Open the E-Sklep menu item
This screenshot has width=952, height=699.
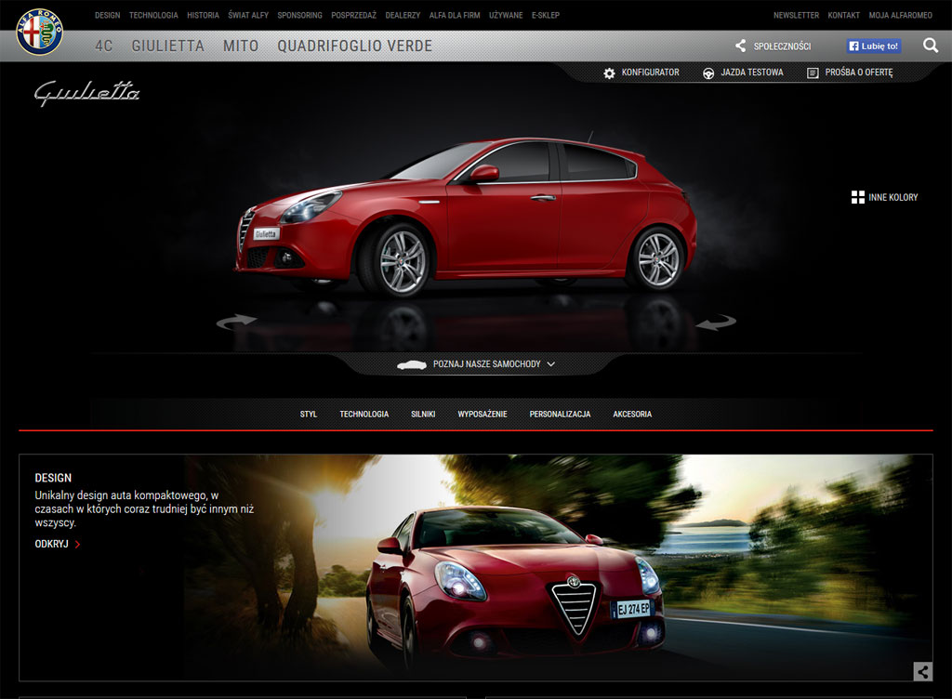click(546, 15)
